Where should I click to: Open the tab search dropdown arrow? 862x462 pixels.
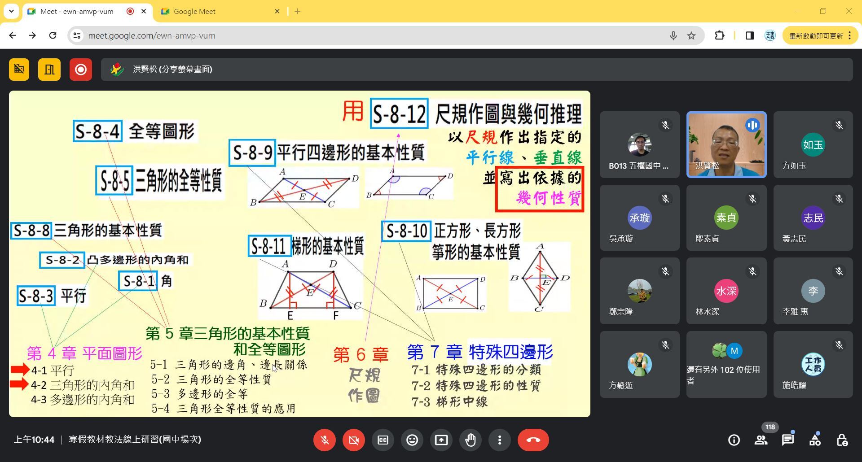11,11
